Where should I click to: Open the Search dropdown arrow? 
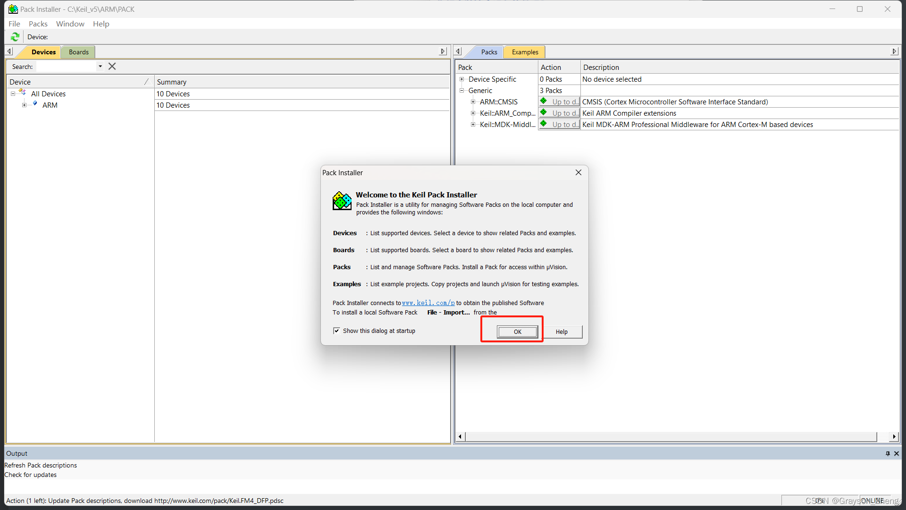pyautogui.click(x=100, y=67)
